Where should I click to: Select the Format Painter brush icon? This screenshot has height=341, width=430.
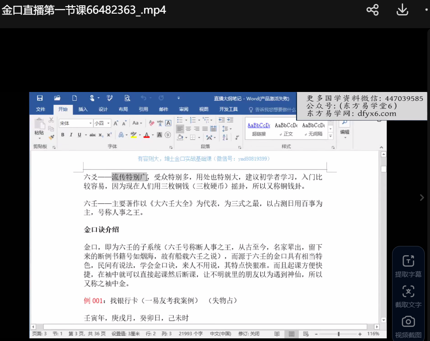click(52, 137)
